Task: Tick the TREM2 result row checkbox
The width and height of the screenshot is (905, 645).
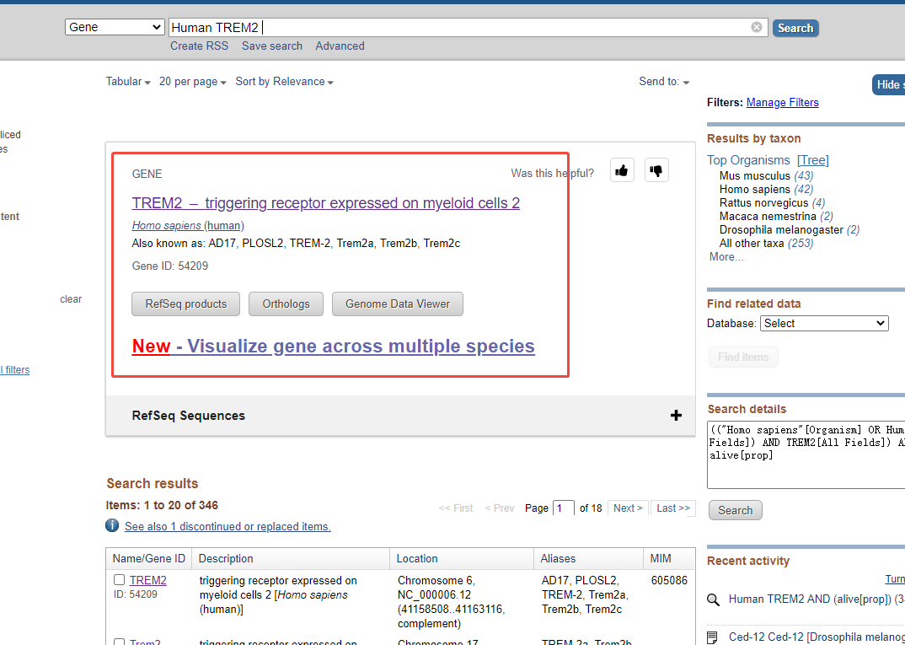Action: click(x=120, y=580)
